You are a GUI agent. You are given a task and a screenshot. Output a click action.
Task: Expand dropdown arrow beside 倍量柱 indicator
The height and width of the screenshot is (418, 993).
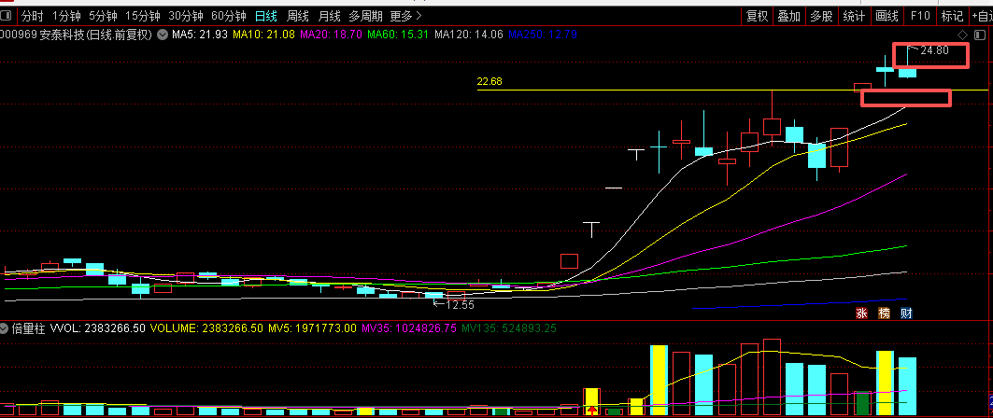click(5, 328)
